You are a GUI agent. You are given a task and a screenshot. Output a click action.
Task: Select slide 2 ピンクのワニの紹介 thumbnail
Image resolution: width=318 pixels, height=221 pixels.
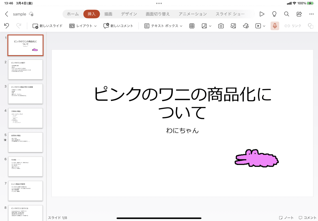[26, 70]
